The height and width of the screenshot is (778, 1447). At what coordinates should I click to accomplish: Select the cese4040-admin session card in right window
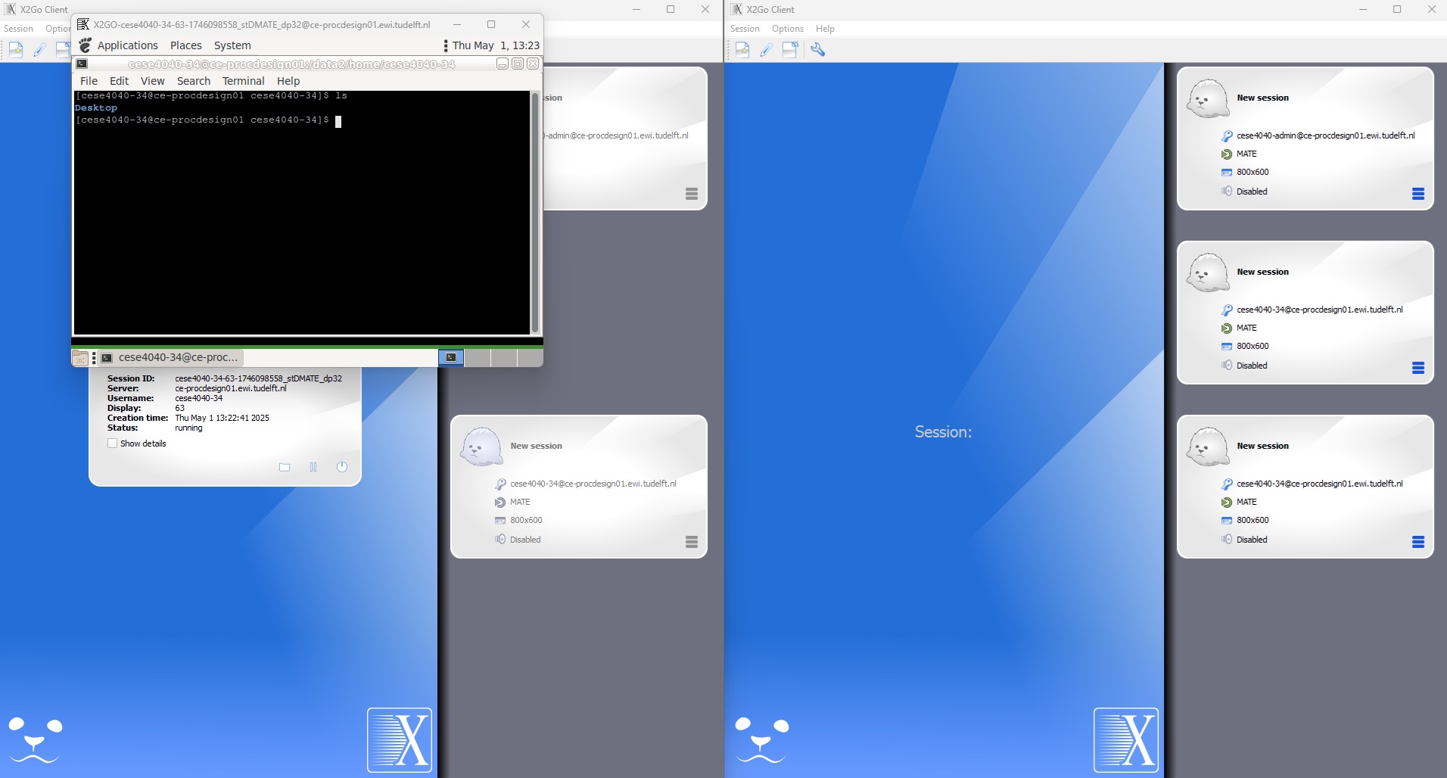click(1305, 138)
